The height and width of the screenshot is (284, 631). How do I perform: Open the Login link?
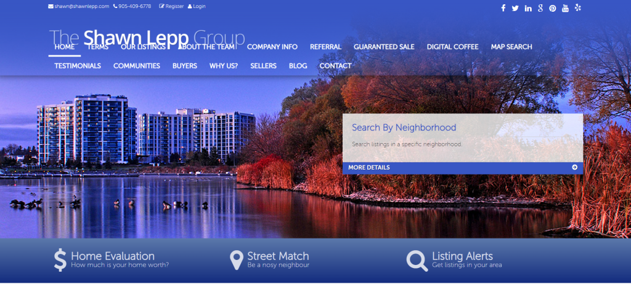coord(199,6)
